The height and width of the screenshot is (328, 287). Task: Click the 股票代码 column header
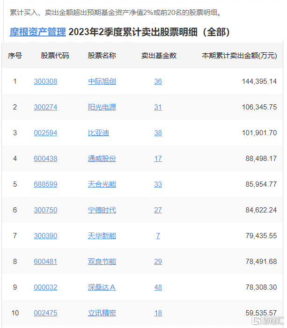pos(55,56)
